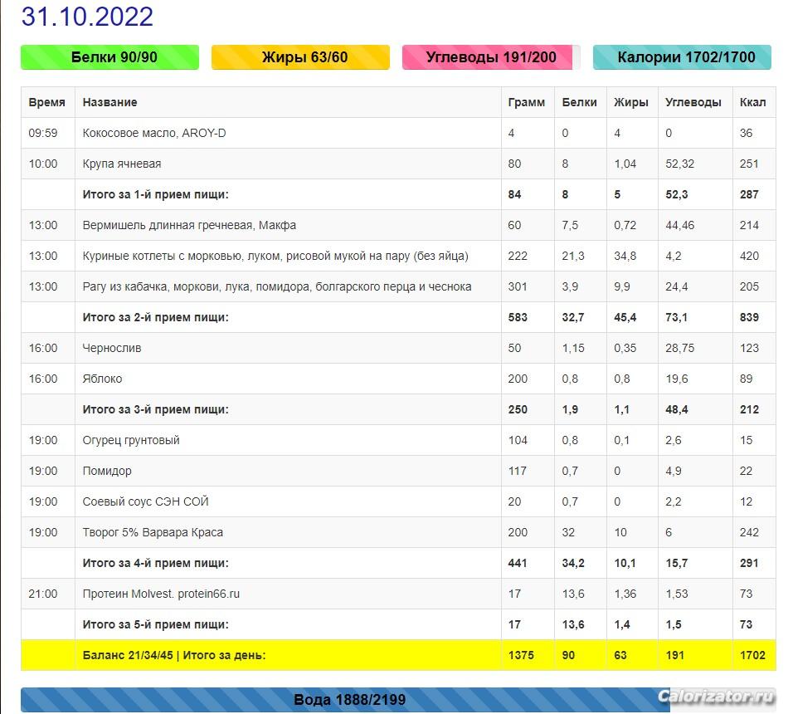Click the Вода 1888/2199 water bar
This screenshot has height=714, width=793.
(348, 700)
